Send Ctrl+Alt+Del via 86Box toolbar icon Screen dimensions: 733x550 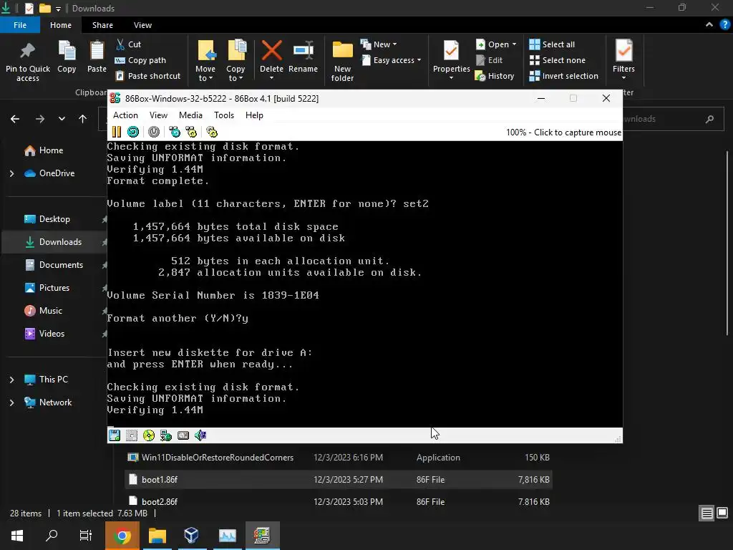[175, 132]
